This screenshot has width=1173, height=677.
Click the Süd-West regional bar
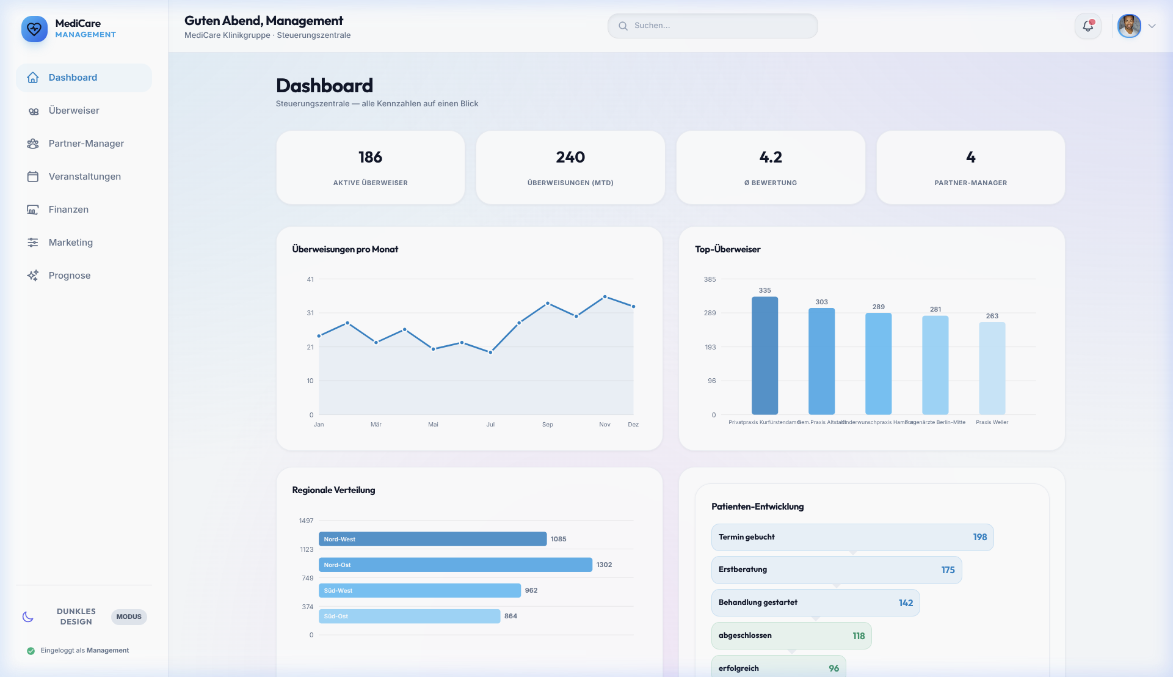tap(419, 590)
